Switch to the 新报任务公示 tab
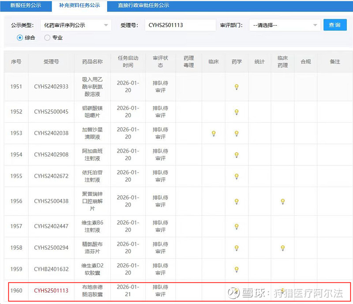Image resolution: width=353 pixels, height=304 pixels. coord(26,6)
